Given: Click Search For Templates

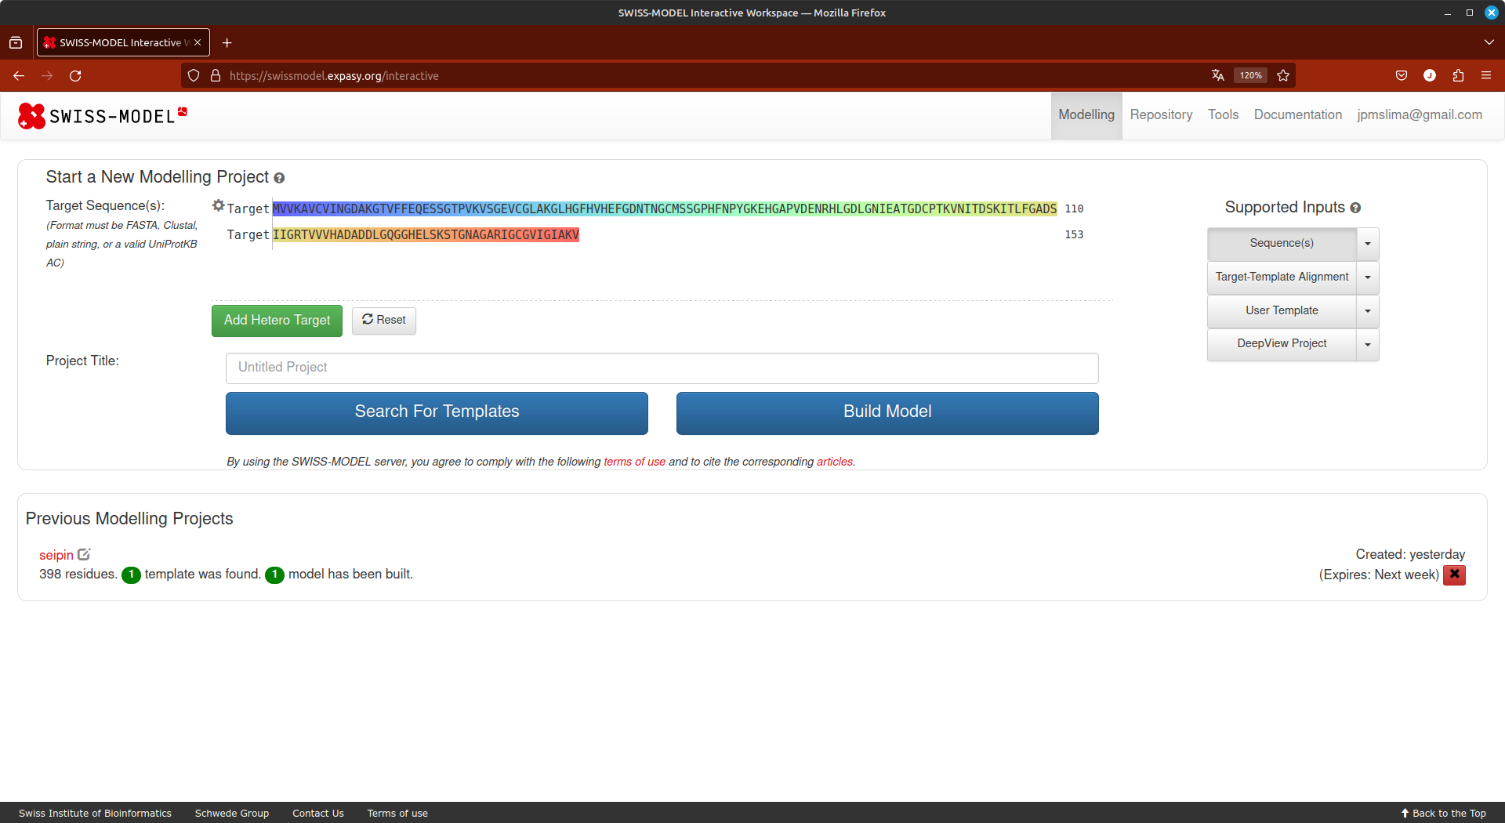Looking at the screenshot, I should click(437, 413).
